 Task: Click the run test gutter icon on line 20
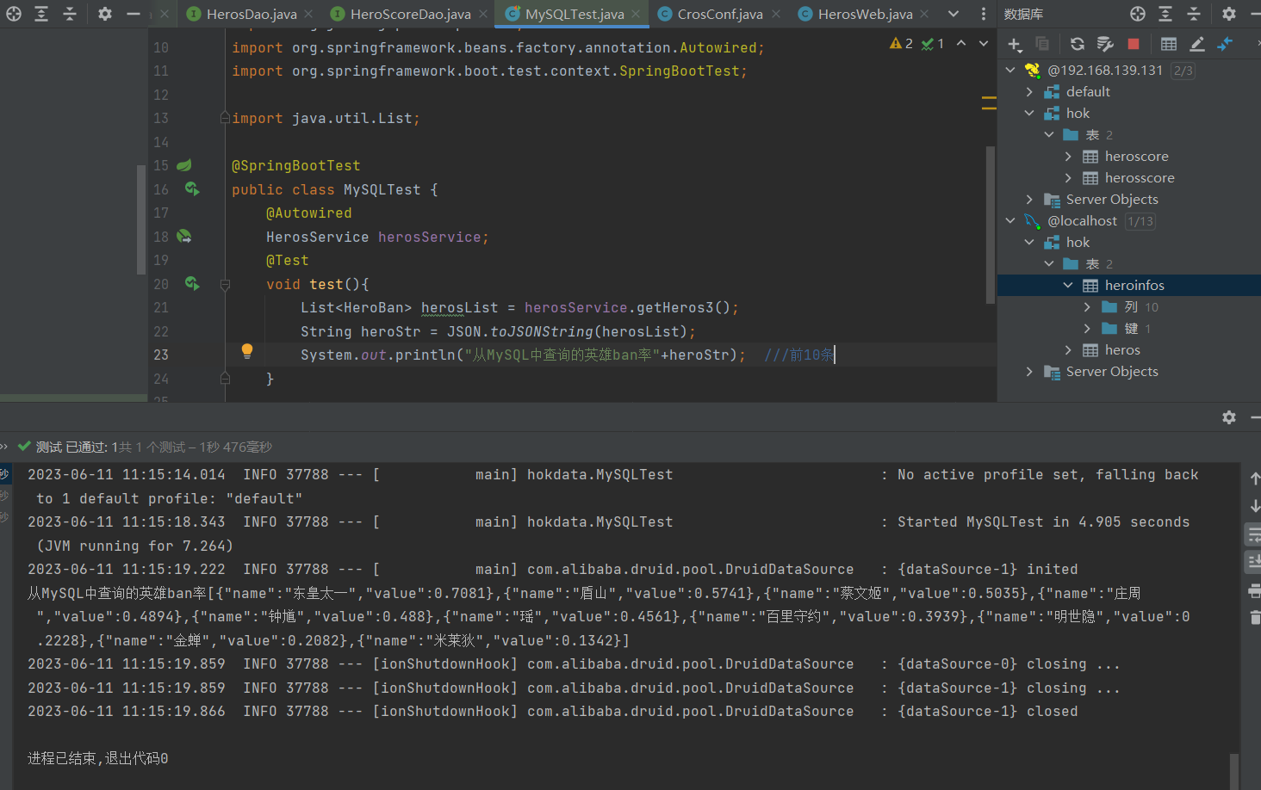pyautogui.click(x=191, y=283)
